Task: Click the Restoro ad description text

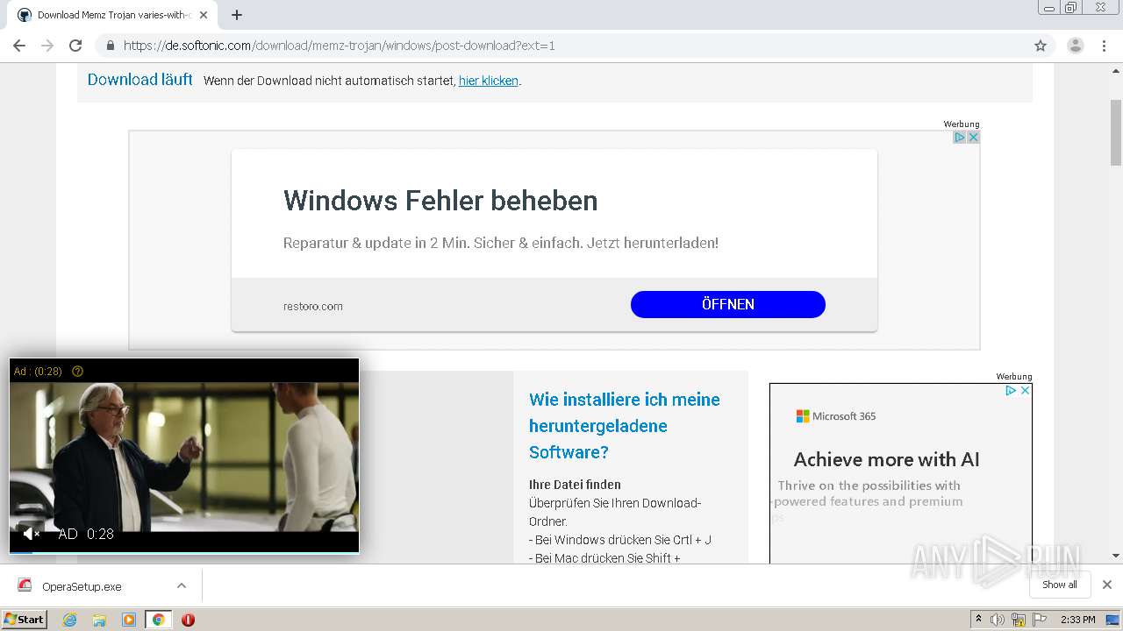Action: point(500,243)
